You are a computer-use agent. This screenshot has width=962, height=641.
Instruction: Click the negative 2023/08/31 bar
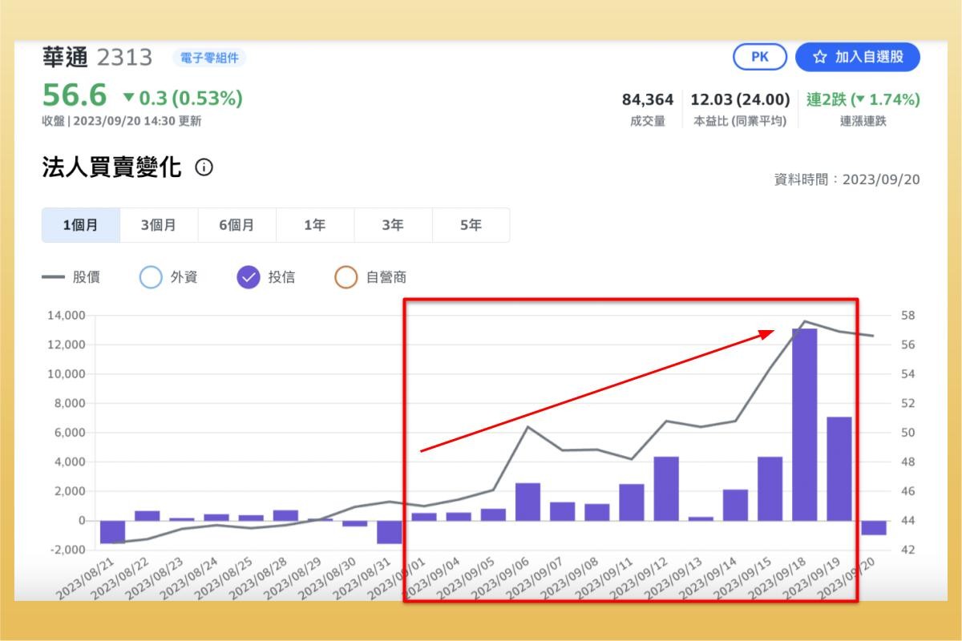tap(390, 532)
